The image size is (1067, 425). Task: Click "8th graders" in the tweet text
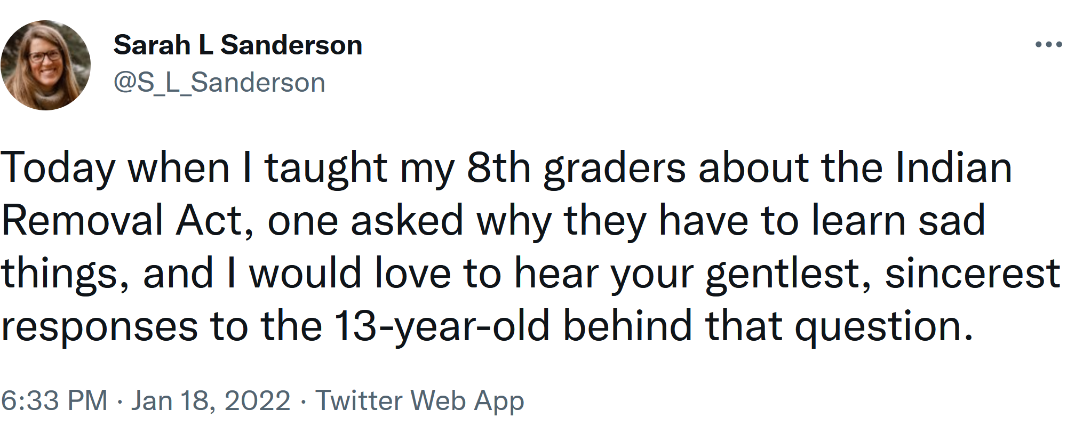click(x=576, y=169)
